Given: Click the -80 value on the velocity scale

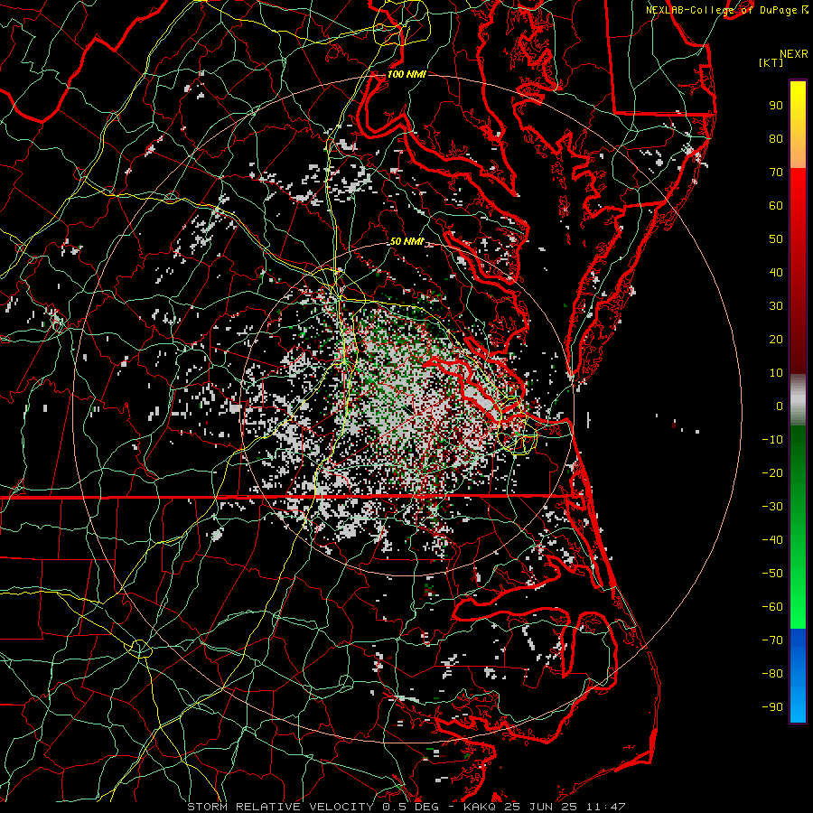Looking at the screenshot, I should (x=772, y=674).
